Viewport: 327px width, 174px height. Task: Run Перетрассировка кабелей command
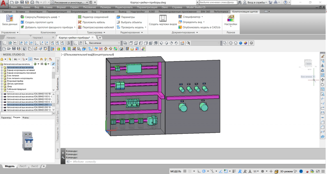click(x=96, y=27)
